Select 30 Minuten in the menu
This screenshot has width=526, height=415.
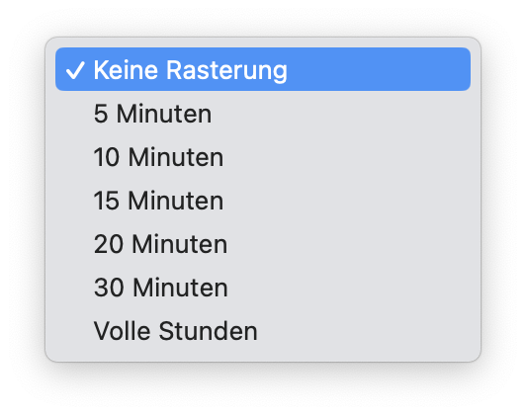[x=263, y=288]
